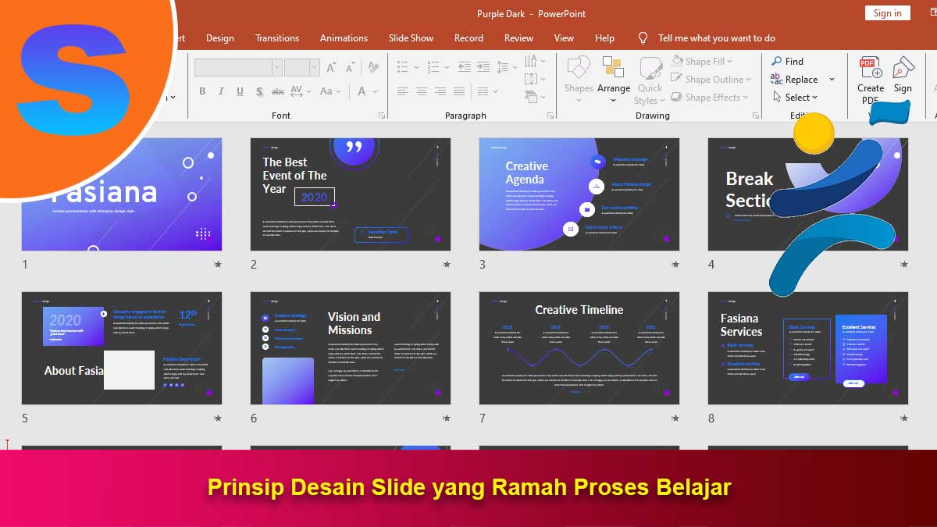Open the font name combo box
Image resolution: width=937 pixels, height=527 pixels.
pos(238,68)
